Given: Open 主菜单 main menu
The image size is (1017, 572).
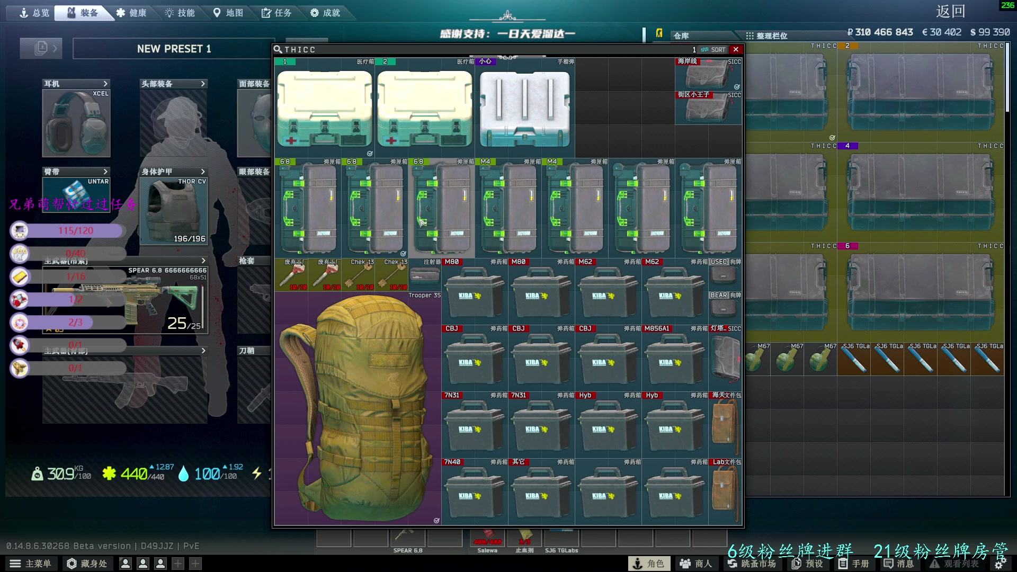Looking at the screenshot, I should [31, 564].
